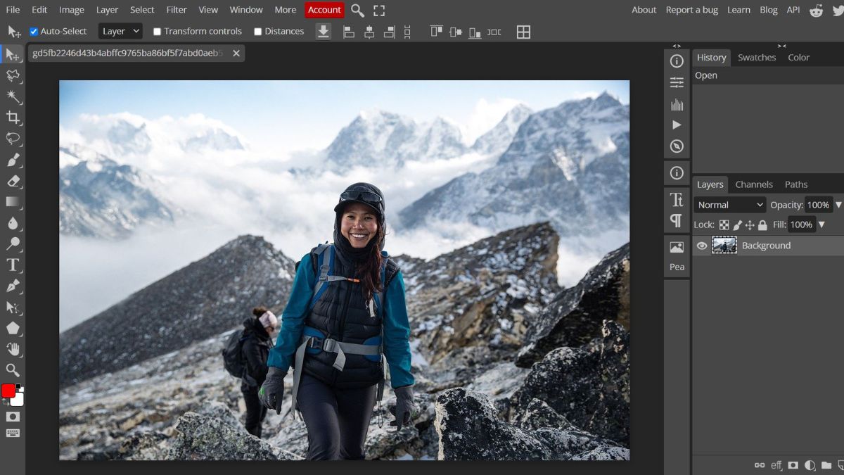The height and width of the screenshot is (475, 844).
Task: Enable the Distances checkbox
Action: coord(257,32)
